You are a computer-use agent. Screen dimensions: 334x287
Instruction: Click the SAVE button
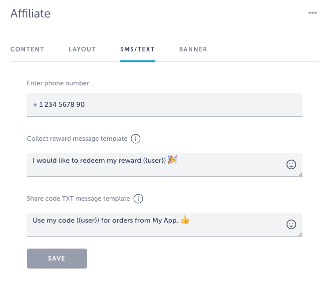click(57, 259)
